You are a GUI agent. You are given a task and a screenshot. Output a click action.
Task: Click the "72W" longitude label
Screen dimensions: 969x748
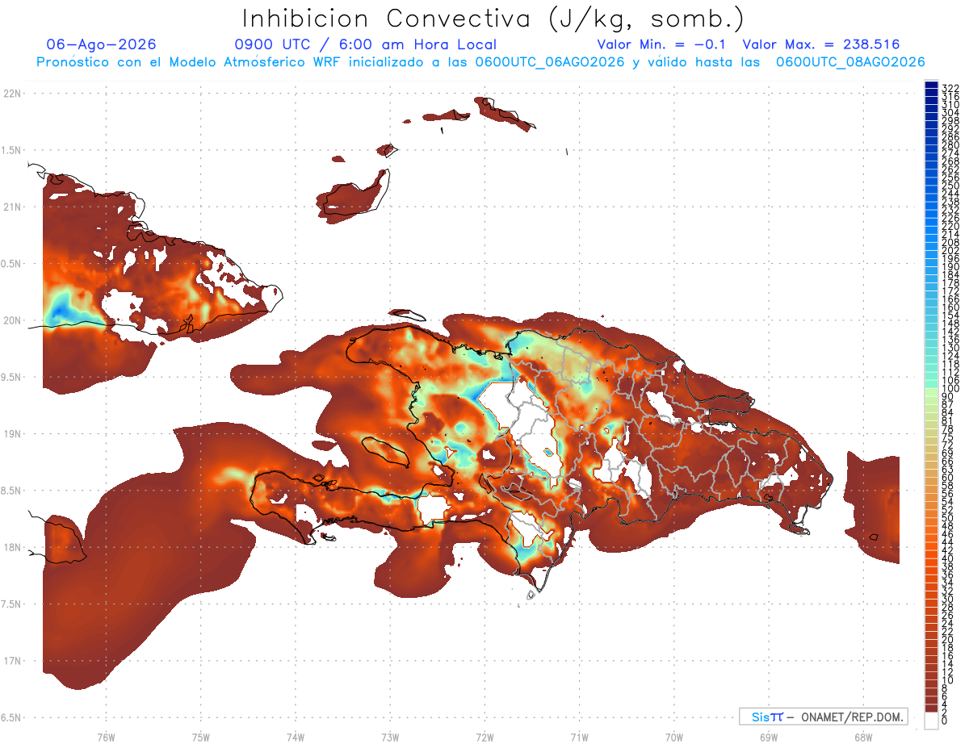(484, 736)
